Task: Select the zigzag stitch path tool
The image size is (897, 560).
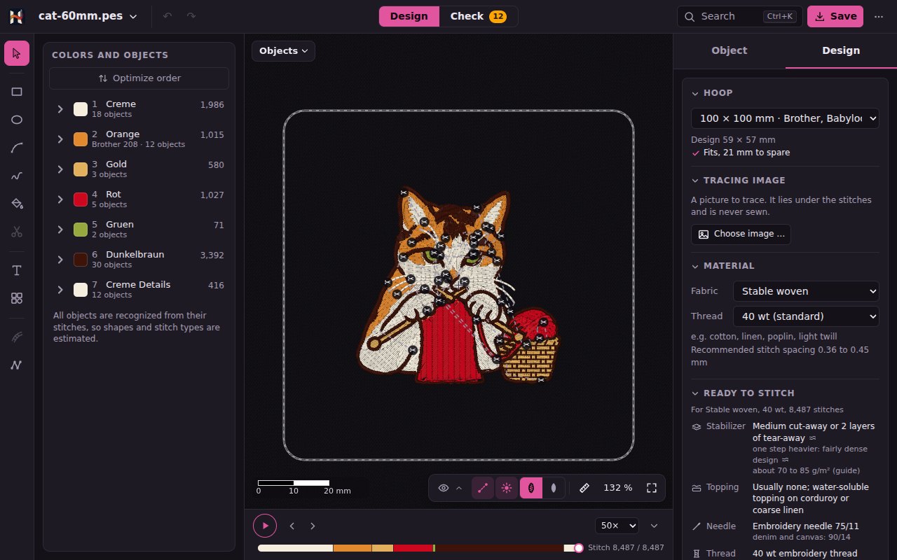Action: click(x=17, y=365)
